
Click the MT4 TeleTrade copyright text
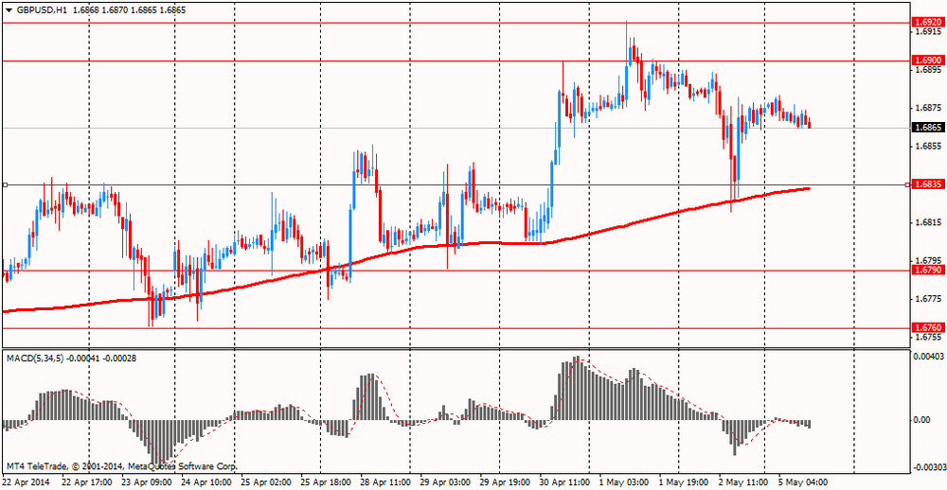[121, 466]
